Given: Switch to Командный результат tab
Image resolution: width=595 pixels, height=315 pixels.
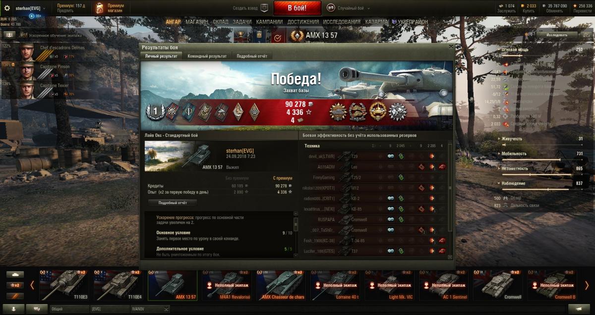Looking at the screenshot, I should 207,56.
